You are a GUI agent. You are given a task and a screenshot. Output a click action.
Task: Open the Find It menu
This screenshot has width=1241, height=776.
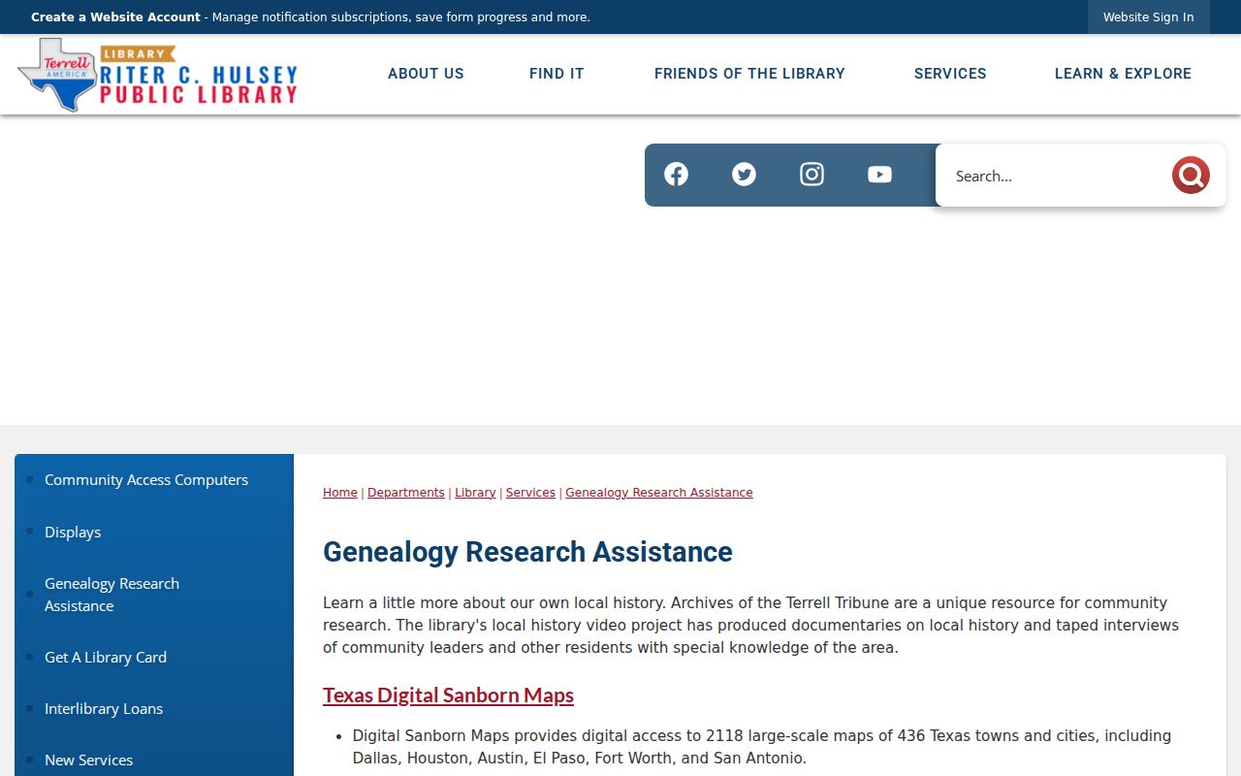click(x=557, y=74)
